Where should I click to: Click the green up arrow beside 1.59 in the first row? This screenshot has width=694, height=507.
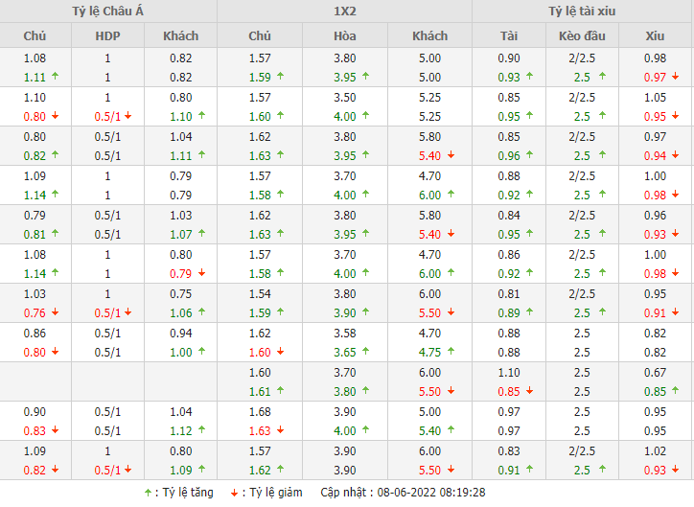[x=280, y=77]
